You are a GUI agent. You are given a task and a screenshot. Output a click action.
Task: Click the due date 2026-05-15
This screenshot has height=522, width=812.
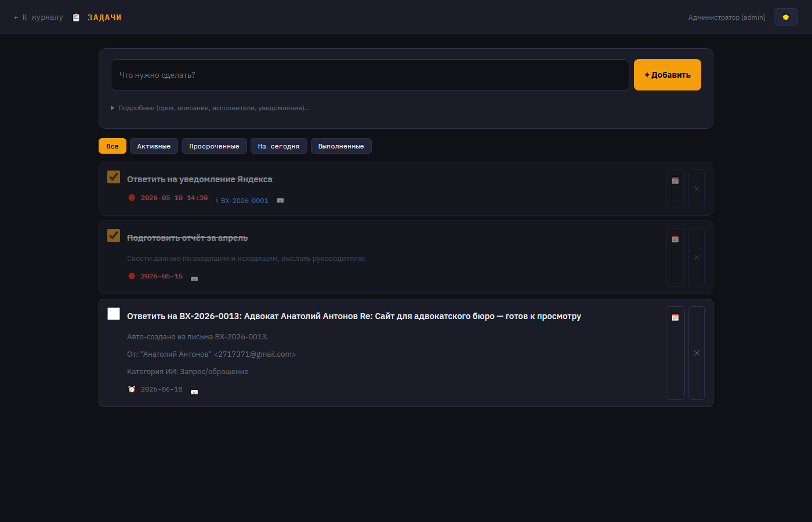click(x=162, y=276)
